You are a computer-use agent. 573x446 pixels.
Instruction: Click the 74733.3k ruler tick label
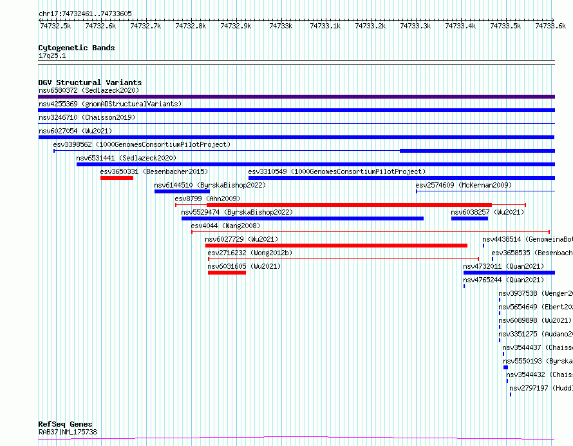click(415, 26)
